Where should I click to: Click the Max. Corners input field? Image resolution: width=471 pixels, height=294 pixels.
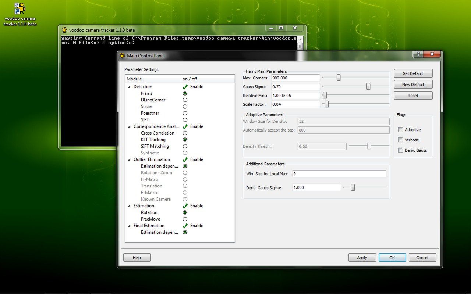(x=295, y=78)
